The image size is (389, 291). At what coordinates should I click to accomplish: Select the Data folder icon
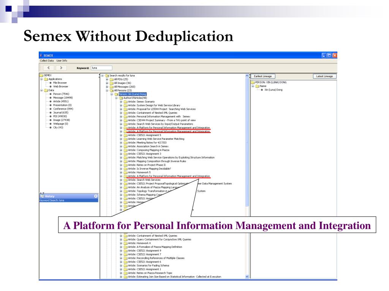tap(46, 90)
